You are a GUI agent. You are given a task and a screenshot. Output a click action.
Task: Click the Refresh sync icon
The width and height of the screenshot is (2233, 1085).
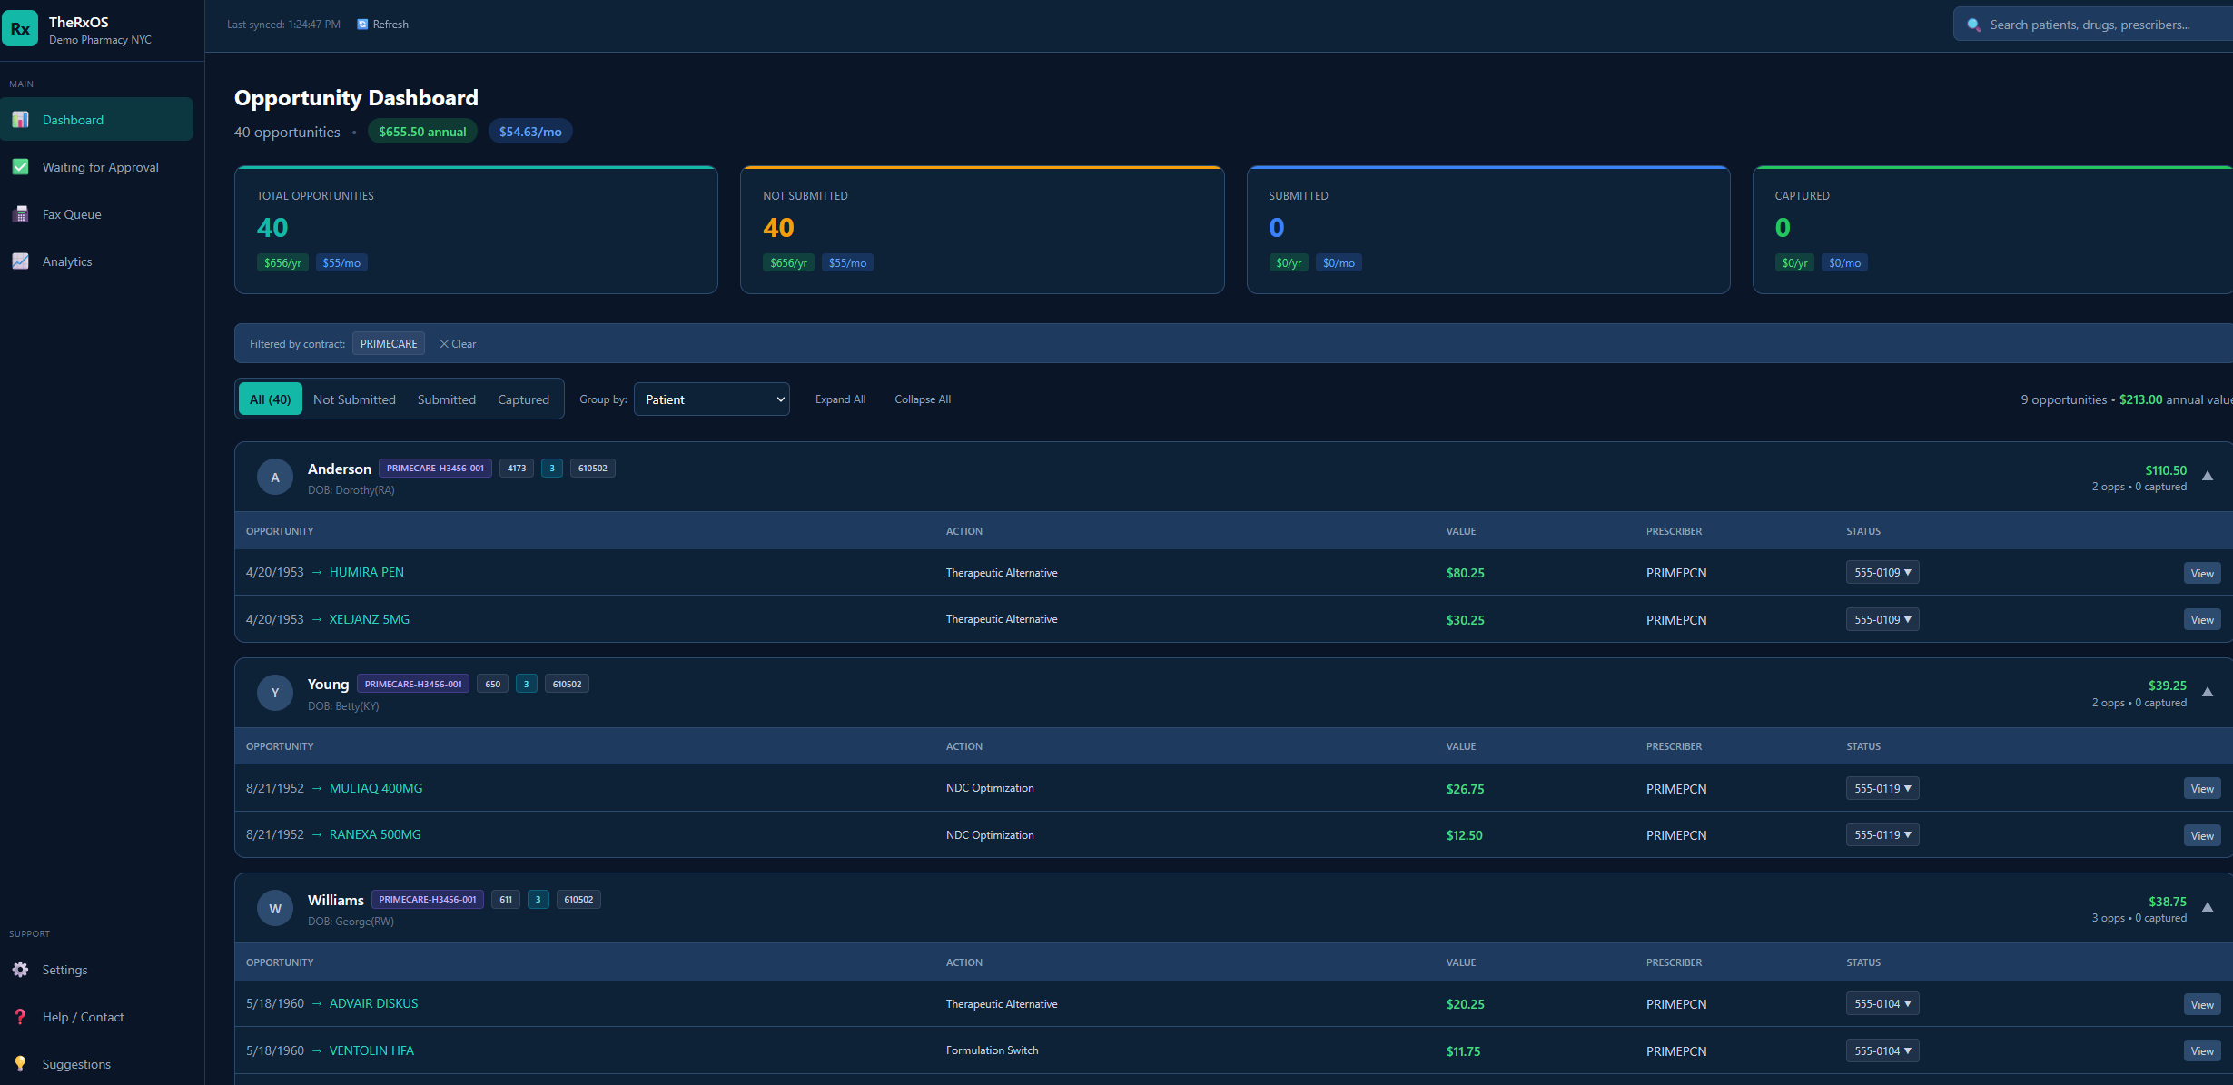[x=361, y=24]
